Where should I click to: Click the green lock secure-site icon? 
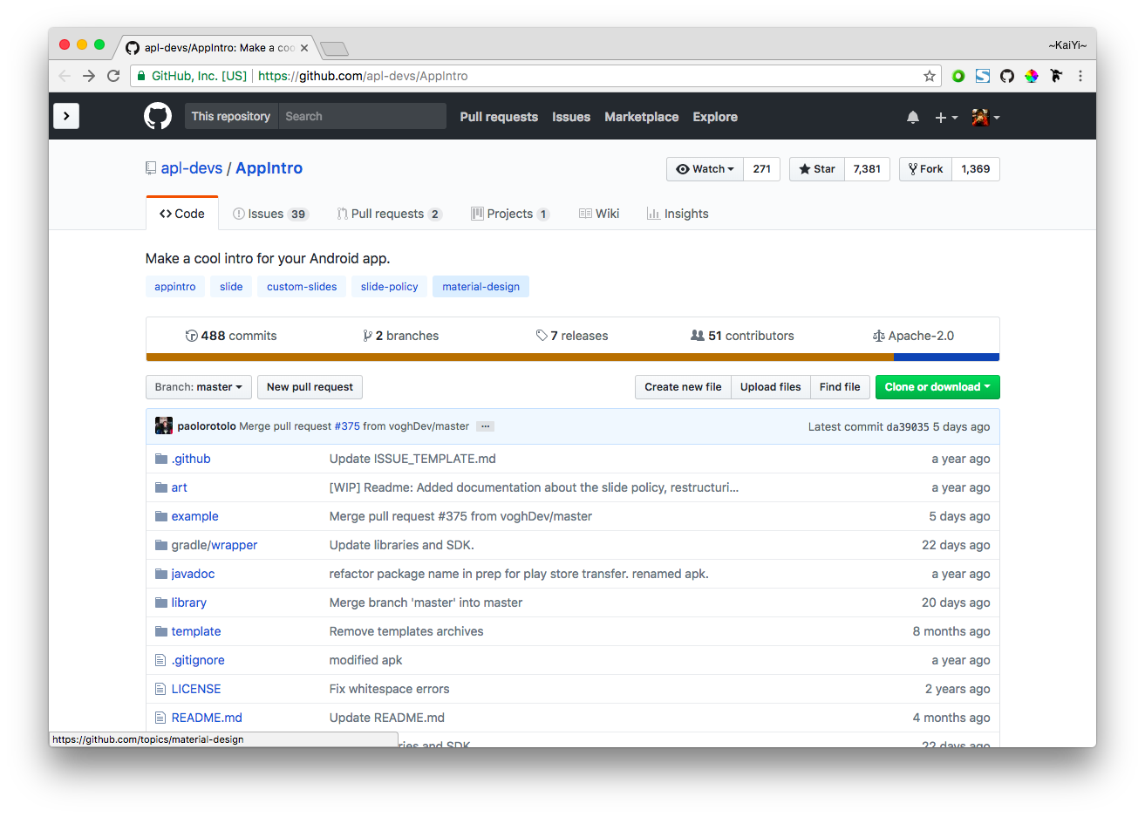pos(140,76)
